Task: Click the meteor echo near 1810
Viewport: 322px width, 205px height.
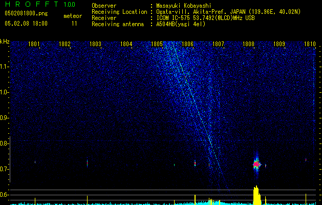Action: point(306,159)
